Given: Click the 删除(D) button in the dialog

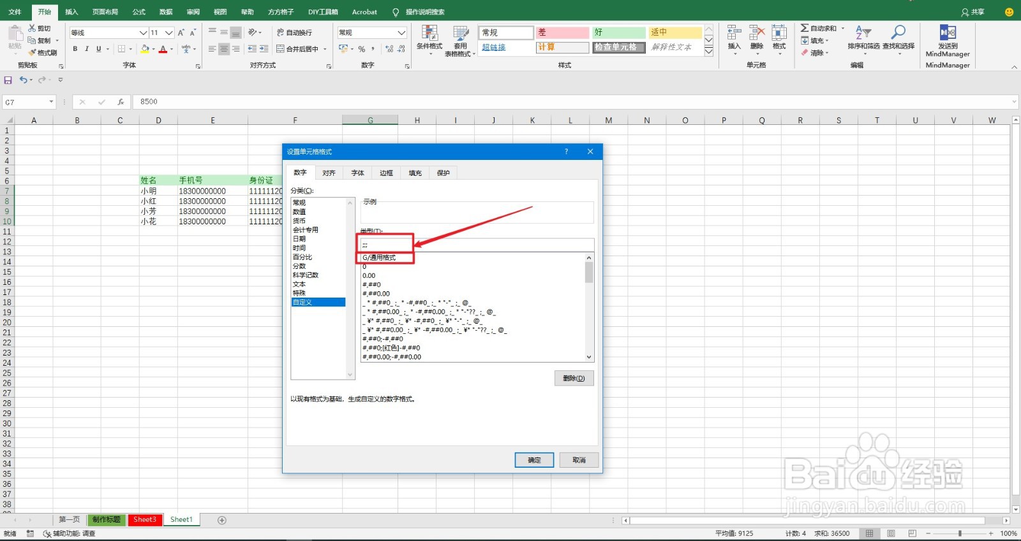Looking at the screenshot, I should pyautogui.click(x=574, y=379).
